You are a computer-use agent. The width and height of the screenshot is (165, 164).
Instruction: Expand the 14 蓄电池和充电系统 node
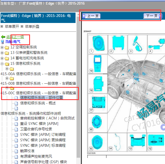pos(2,58)
